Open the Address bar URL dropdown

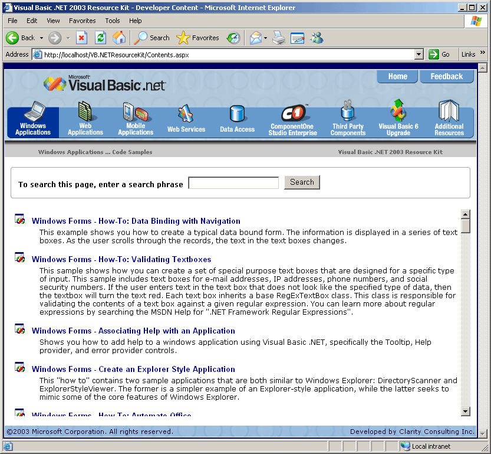[419, 54]
